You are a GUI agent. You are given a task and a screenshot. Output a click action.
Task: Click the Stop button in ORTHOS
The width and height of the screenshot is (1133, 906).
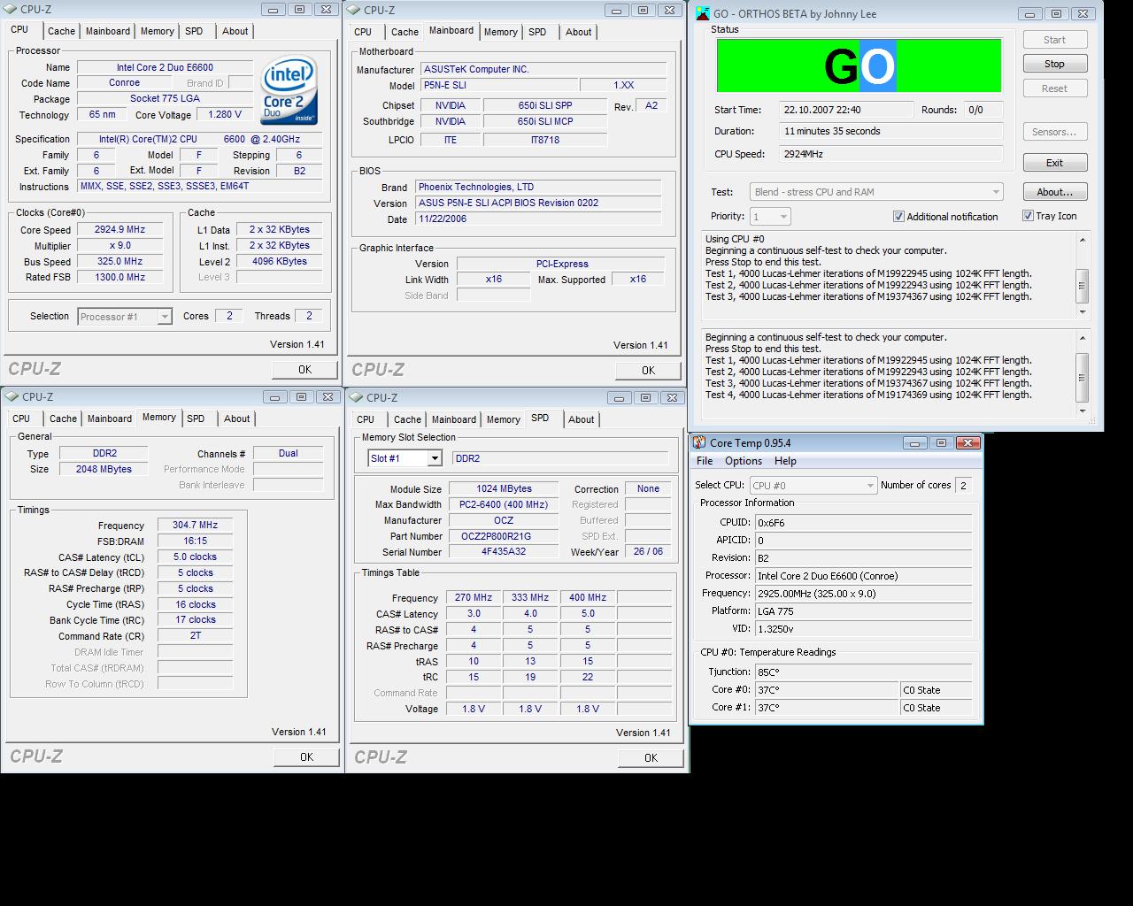[x=1054, y=64]
